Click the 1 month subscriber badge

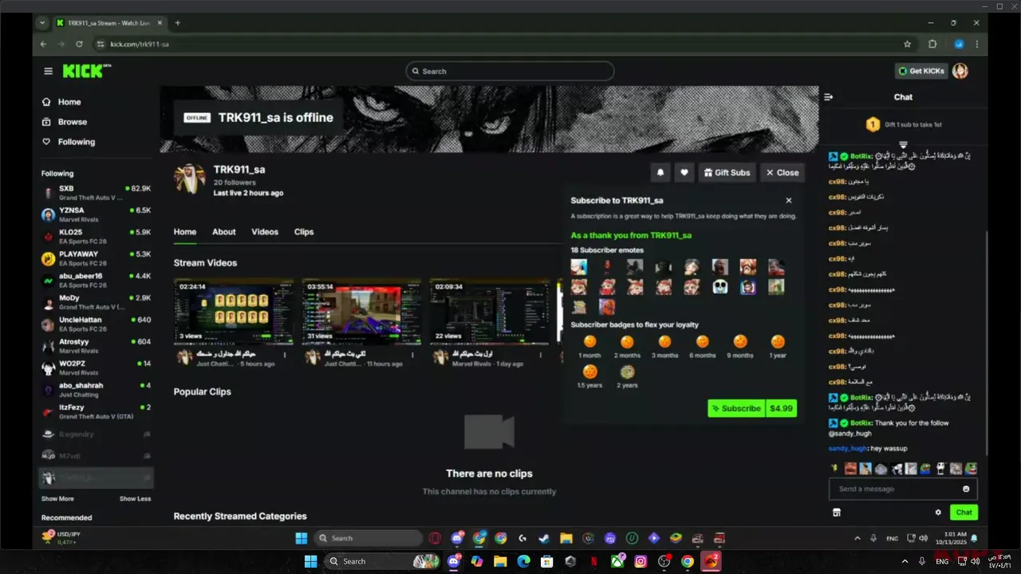click(589, 342)
